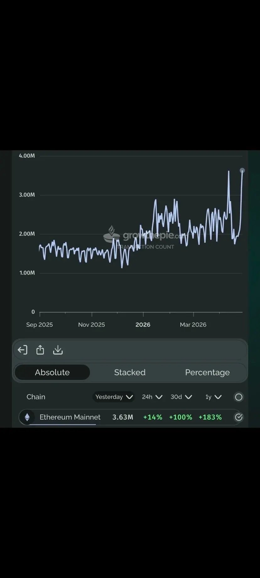This screenshot has width=260, height=578.
Task: Select the Ethereum Mainnet row label
Action: pyautogui.click(x=70, y=417)
